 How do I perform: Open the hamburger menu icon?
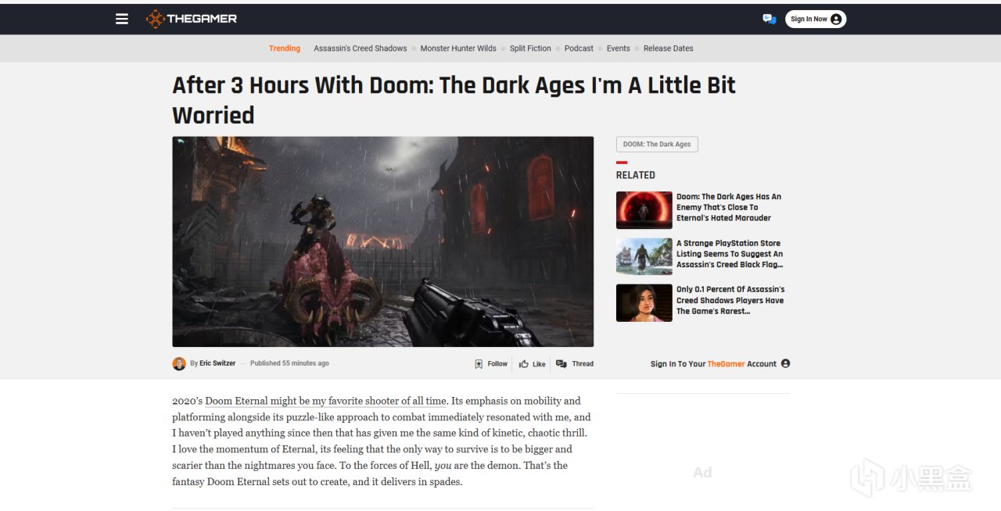(x=122, y=19)
